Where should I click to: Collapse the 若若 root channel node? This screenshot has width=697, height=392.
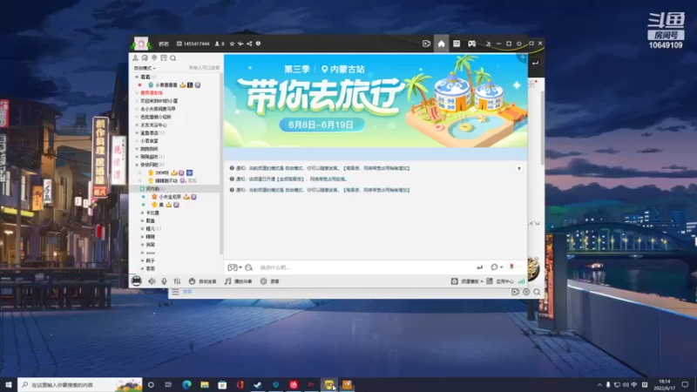pyautogui.click(x=137, y=77)
